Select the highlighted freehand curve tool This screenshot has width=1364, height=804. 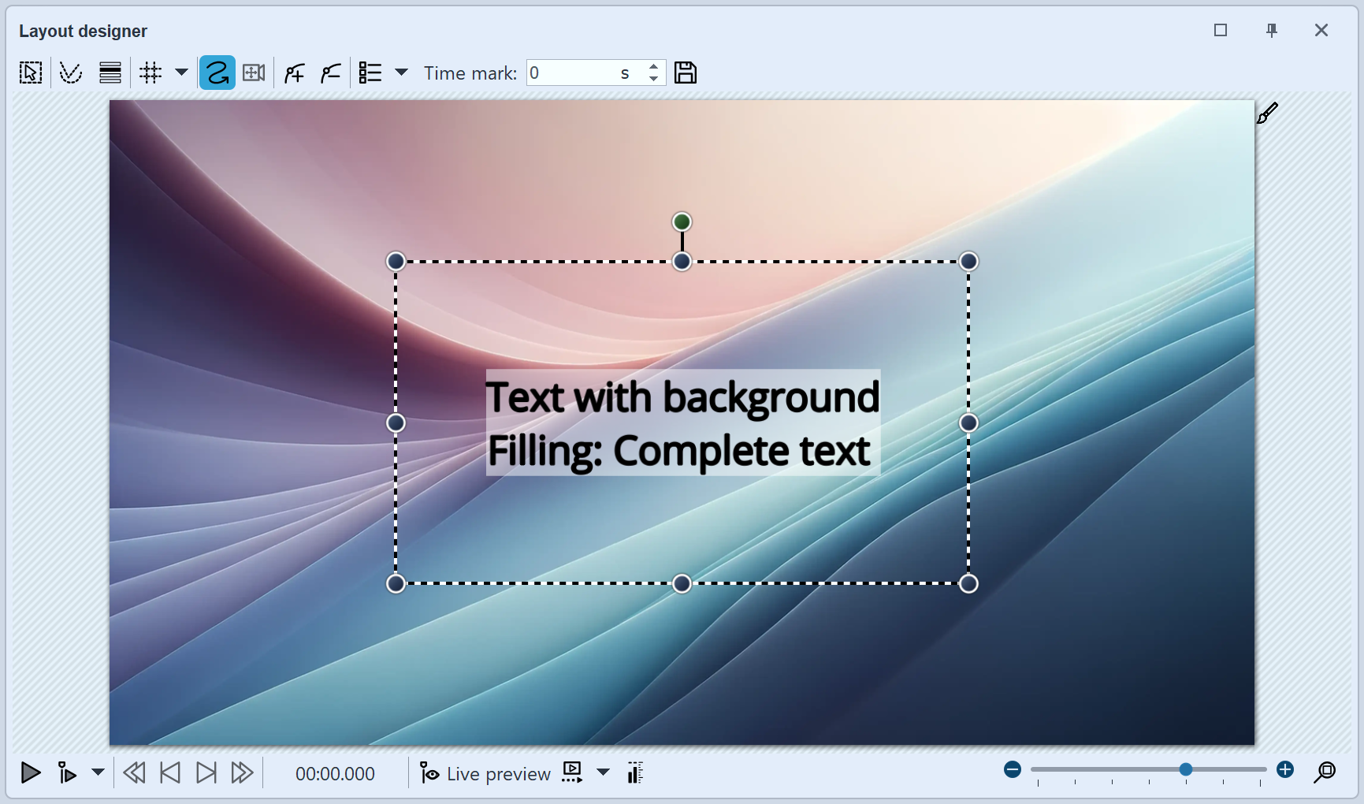(217, 72)
